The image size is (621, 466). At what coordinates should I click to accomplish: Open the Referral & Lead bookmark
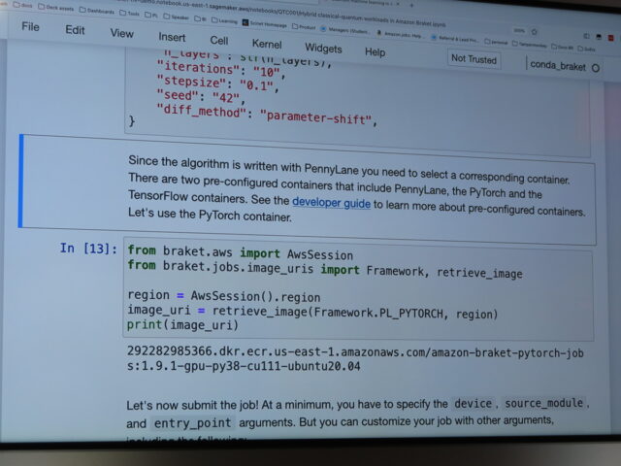tap(455, 39)
